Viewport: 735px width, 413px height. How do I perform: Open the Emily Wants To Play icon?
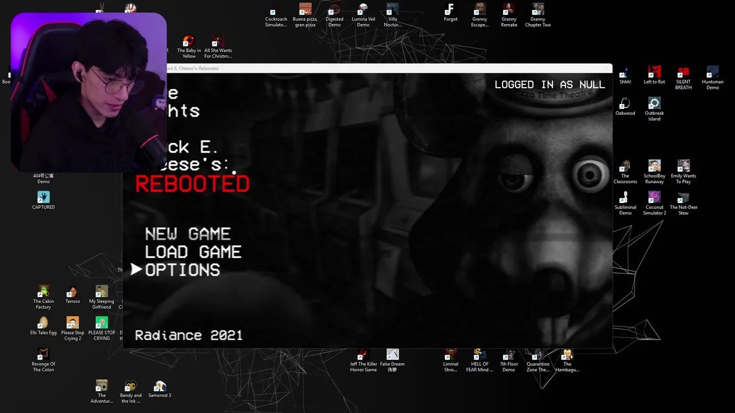pyautogui.click(x=683, y=173)
